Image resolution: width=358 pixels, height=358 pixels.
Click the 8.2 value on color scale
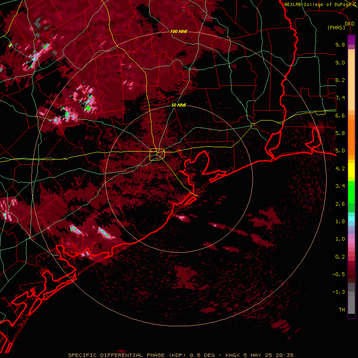340,80
